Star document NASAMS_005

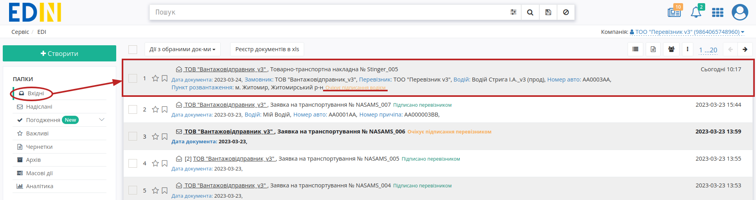pyautogui.click(x=155, y=163)
